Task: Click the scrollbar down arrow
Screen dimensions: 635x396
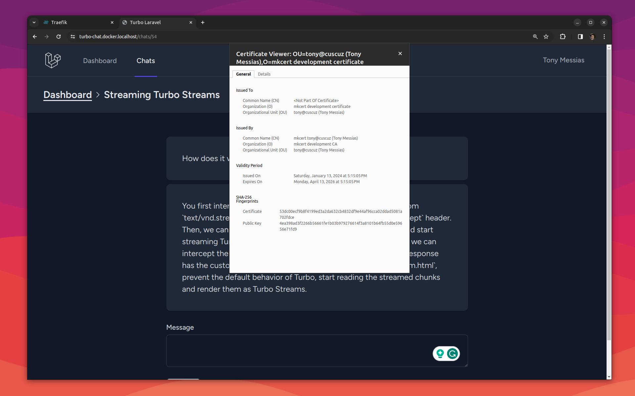Action: coord(609,377)
